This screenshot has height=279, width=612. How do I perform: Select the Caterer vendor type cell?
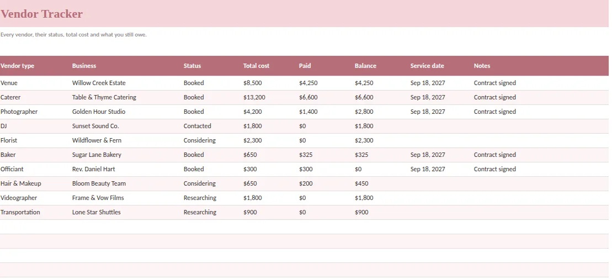pyautogui.click(x=10, y=97)
